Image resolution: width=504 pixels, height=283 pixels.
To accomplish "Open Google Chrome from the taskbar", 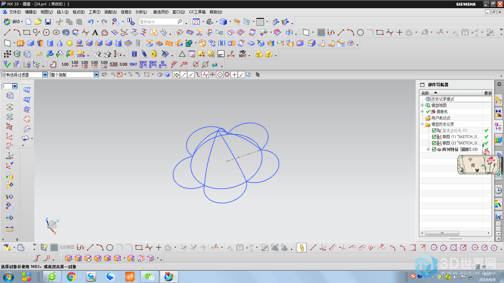I will (72, 277).
